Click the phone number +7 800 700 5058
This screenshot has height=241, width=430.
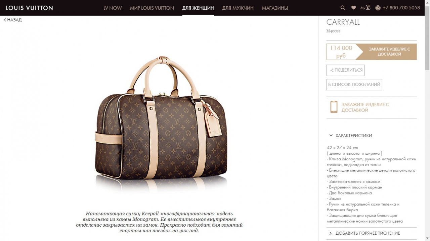pos(401,8)
